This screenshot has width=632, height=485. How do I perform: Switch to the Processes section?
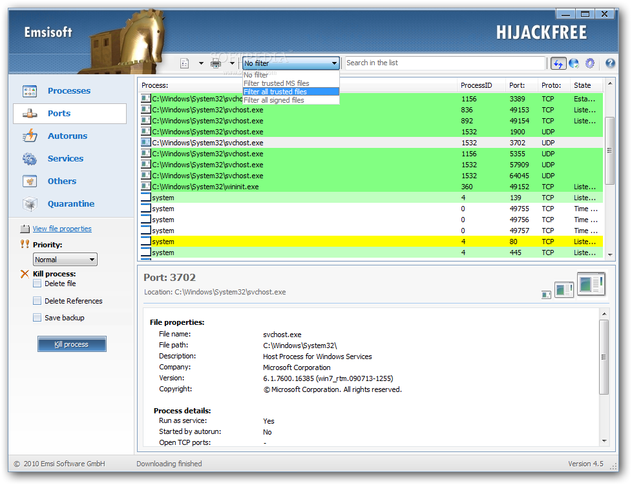click(69, 91)
